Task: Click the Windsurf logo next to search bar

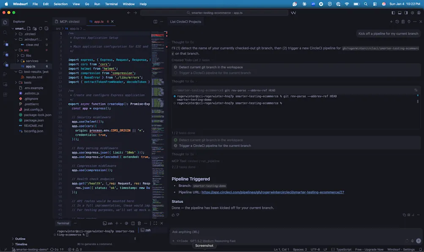Action: [293, 13]
